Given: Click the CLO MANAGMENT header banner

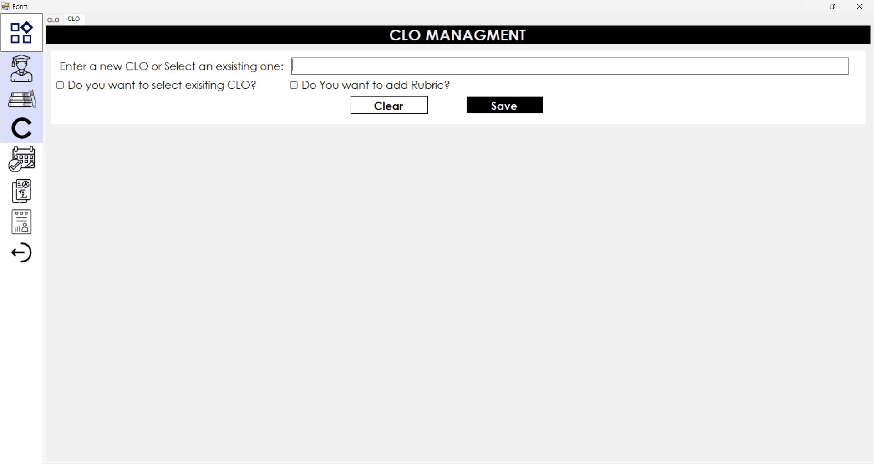Looking at the screenshot, I should (x=457, y=35).
